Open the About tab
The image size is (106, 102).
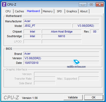[x=84, y=11]
